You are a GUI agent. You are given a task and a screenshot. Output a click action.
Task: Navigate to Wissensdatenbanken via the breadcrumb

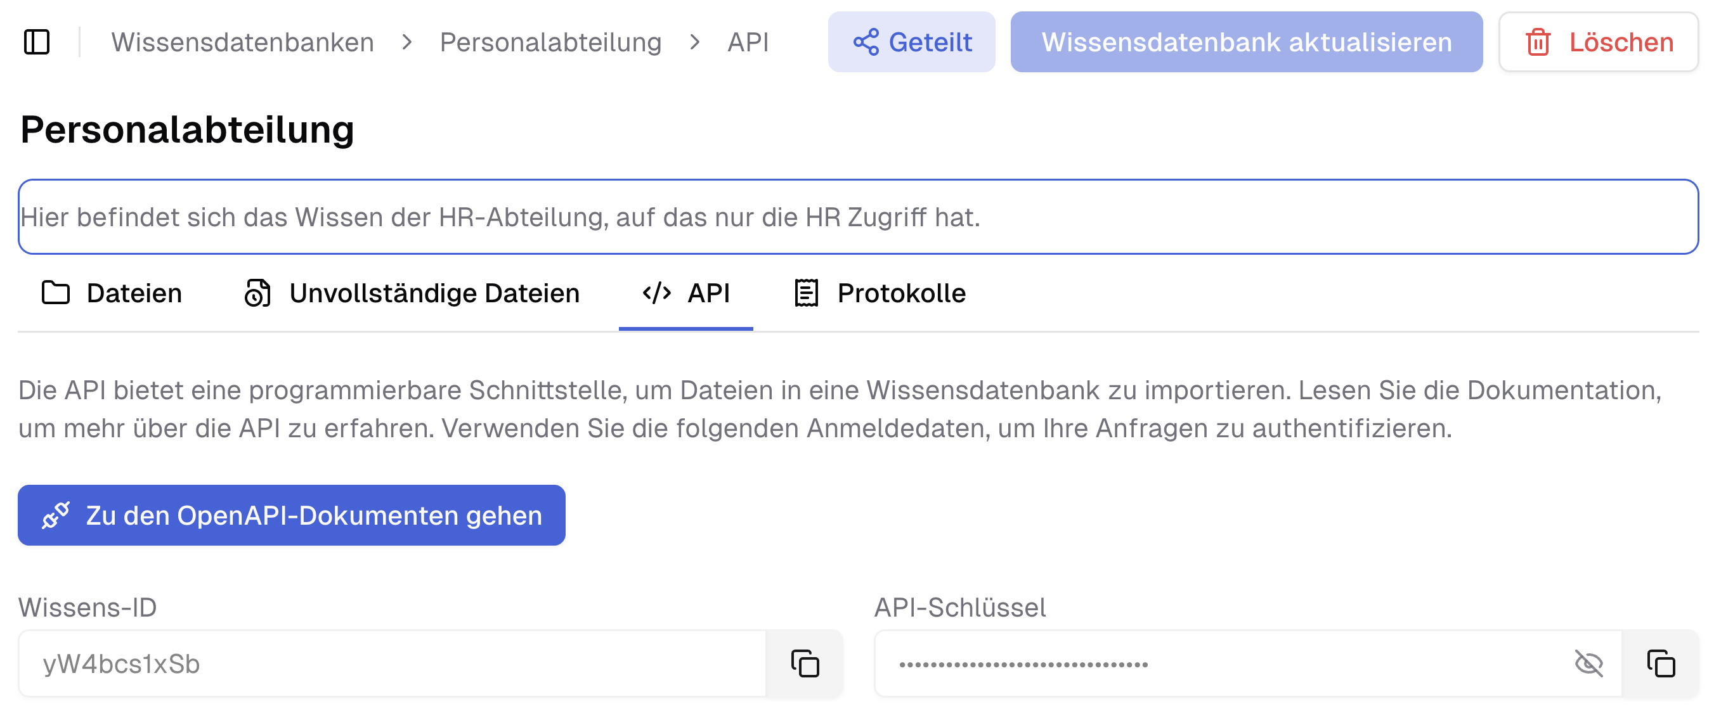coord(244,42)
